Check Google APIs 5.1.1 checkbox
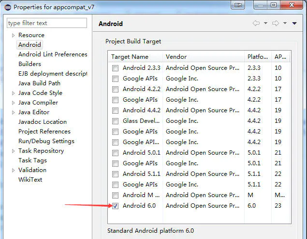The width and height of the screenshot is (307, 239). coord(115,185)
